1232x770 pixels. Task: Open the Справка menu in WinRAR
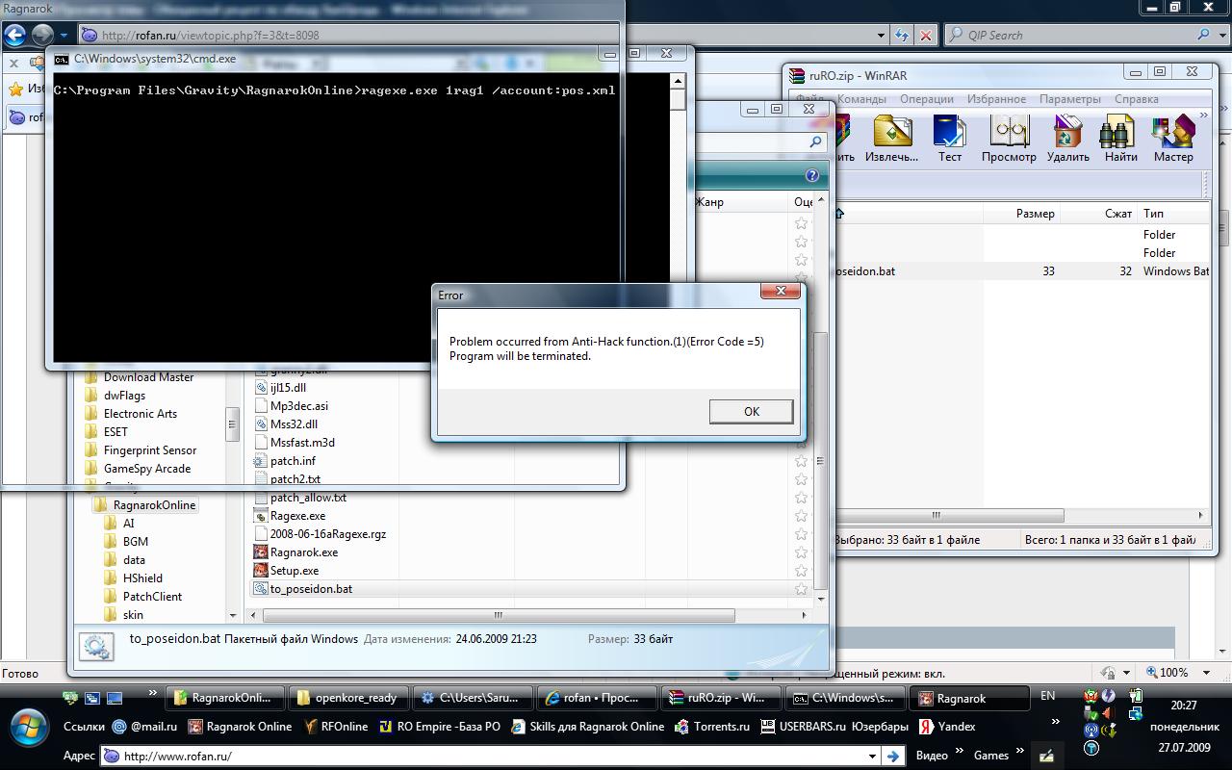(1136, 99)
